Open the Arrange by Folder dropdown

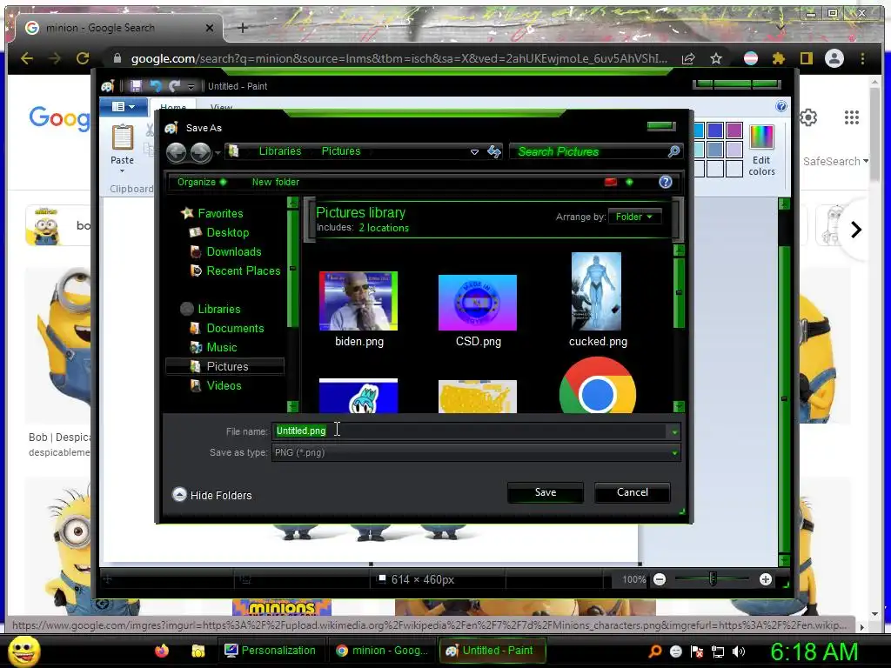[x=634, y=217]
